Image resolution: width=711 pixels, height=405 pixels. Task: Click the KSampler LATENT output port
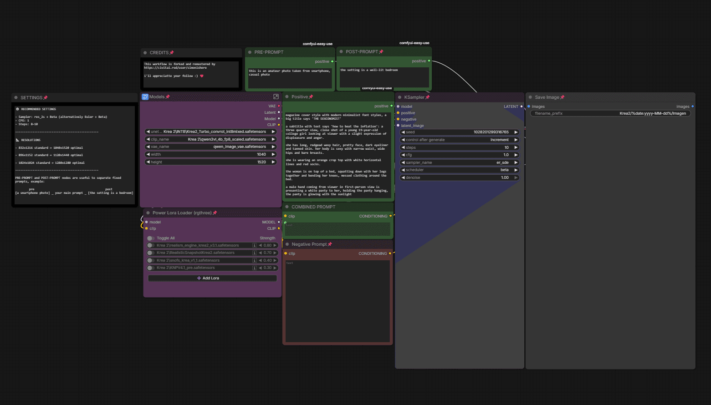522,106
